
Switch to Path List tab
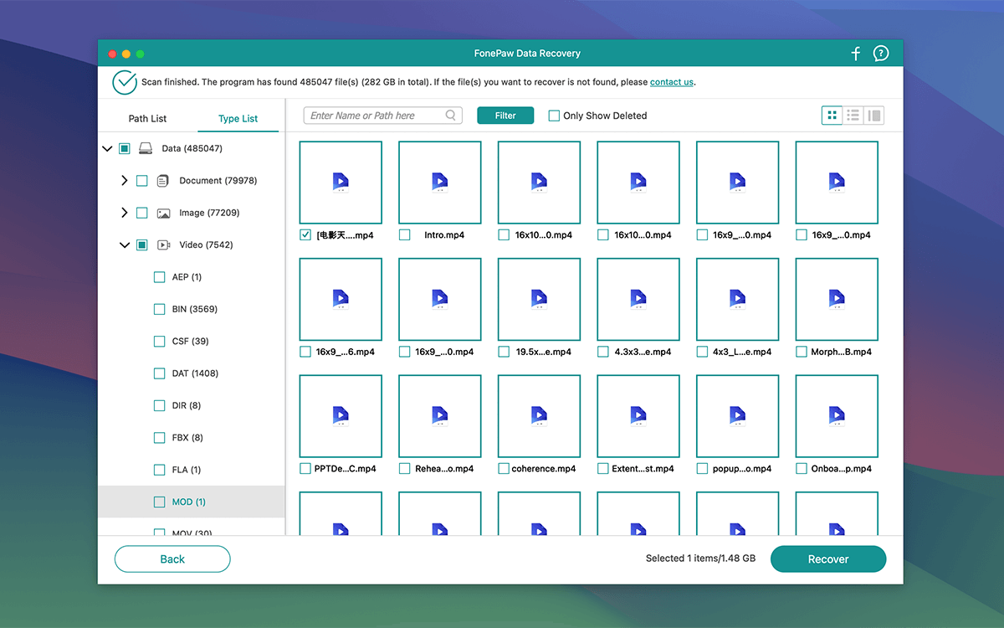pyautogui.click(x=147, y=119)
